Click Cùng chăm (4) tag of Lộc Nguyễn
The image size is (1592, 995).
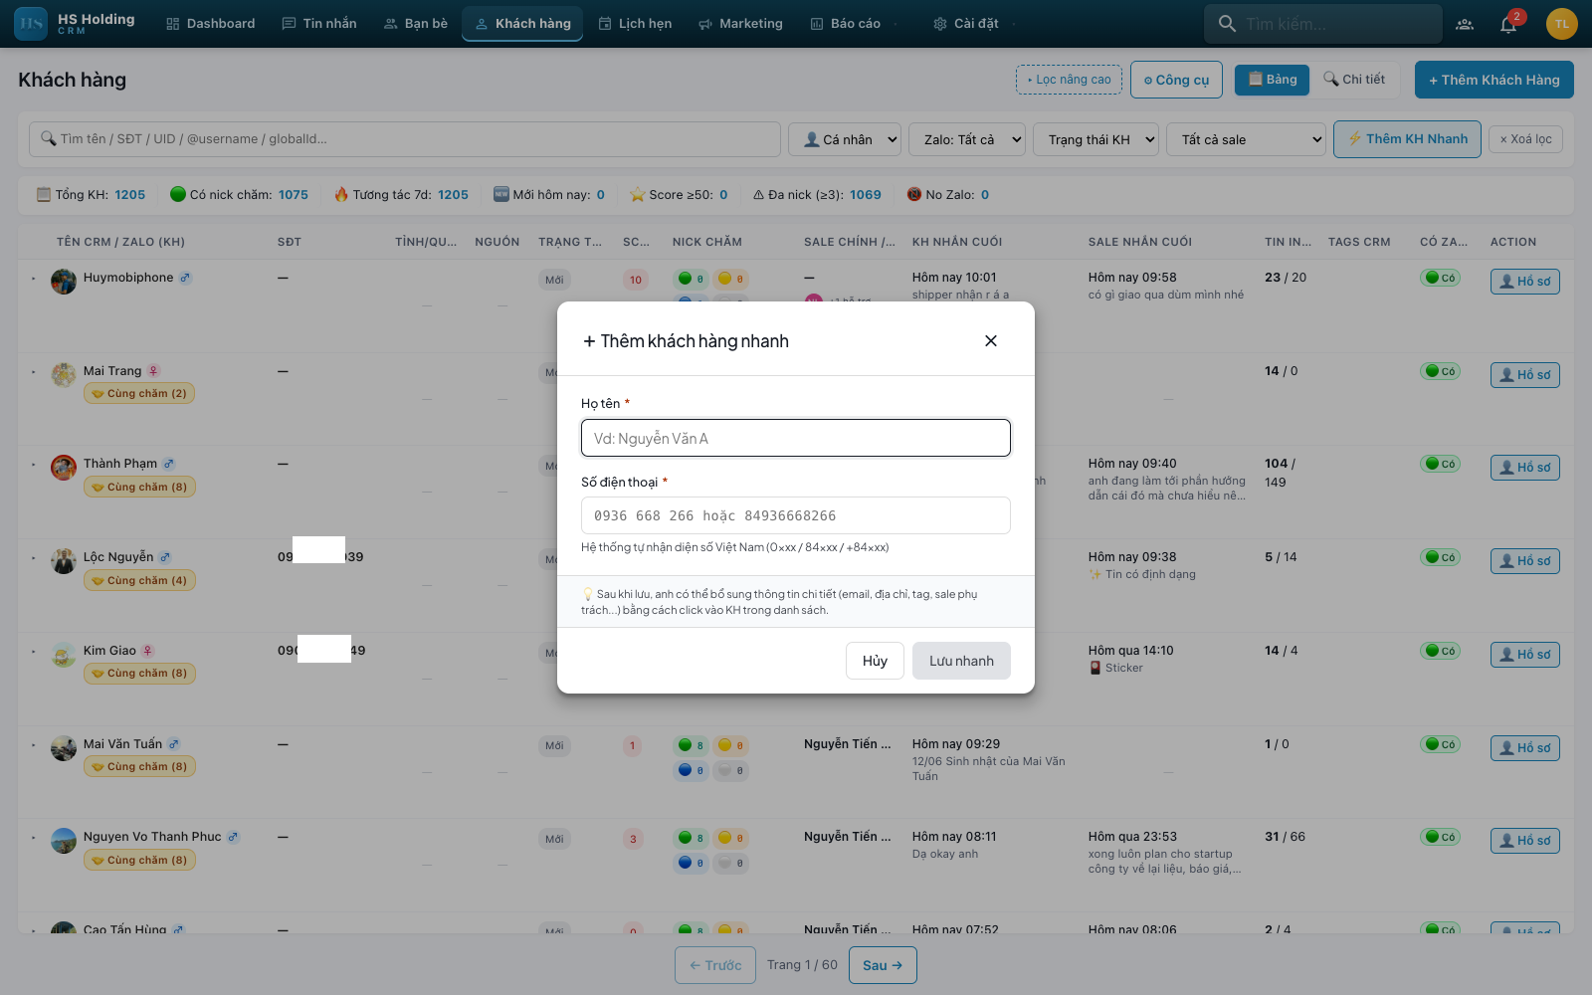(x=139, y=581)
